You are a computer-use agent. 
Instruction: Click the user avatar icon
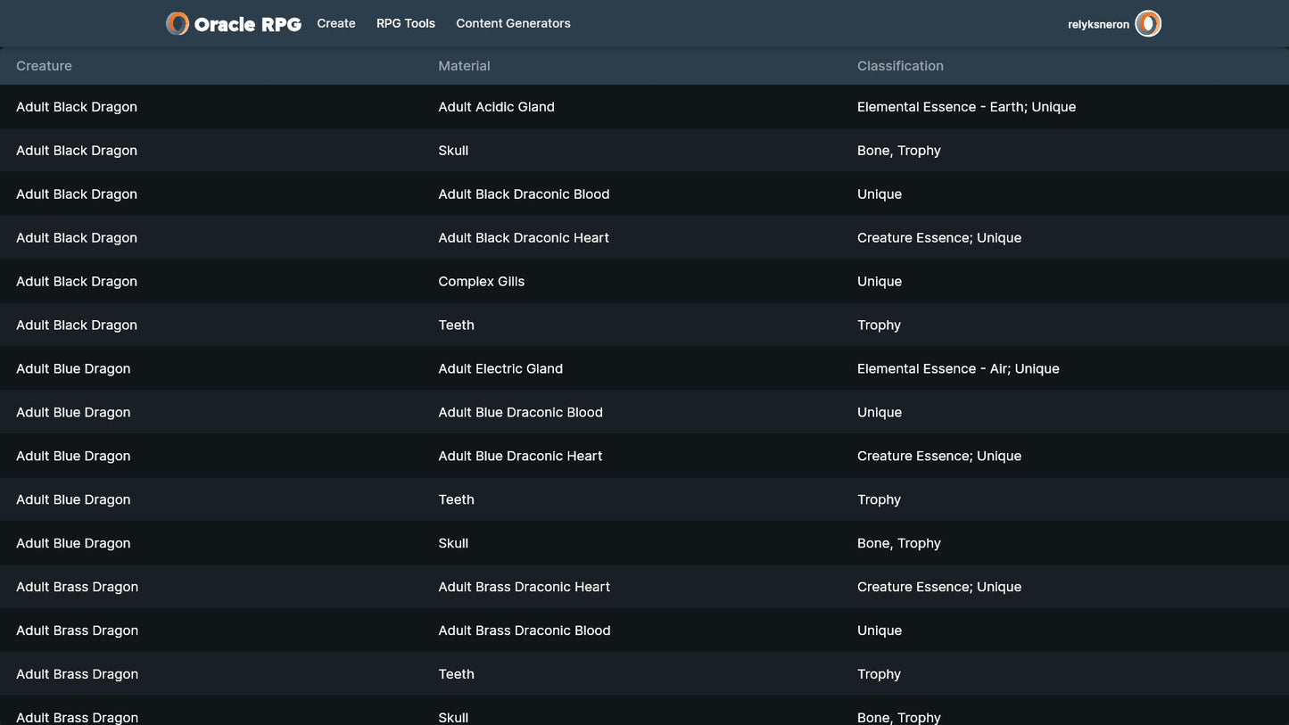point(1148,24)
